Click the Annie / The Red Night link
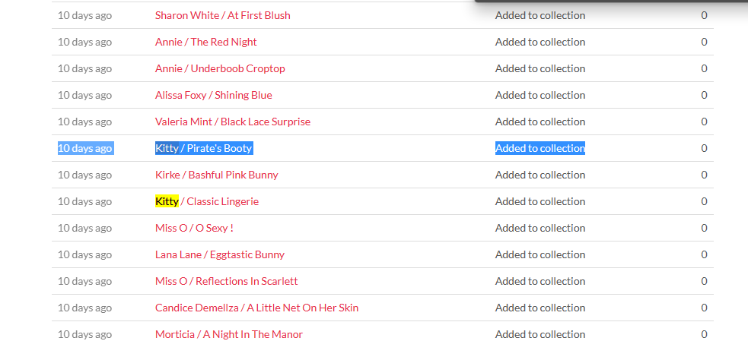The image size is (748, 341). click(205, 42)
